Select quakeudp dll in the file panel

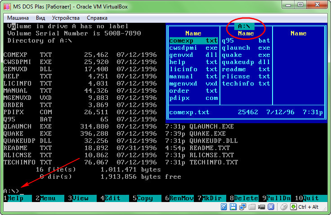coord(246,62)
